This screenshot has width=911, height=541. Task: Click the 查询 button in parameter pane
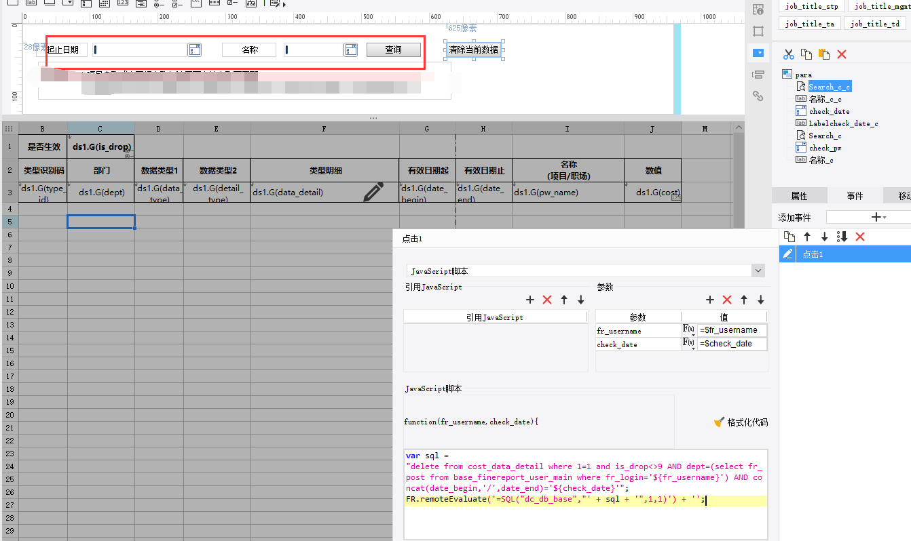[393, 49]
